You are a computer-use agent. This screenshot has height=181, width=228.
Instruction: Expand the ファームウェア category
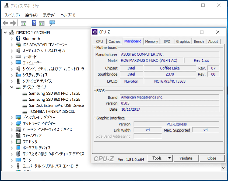(x=12, y=136)
